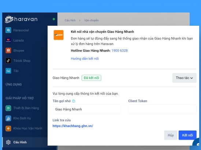Open the Hướng dẫn kết nối link

point(85,59)
